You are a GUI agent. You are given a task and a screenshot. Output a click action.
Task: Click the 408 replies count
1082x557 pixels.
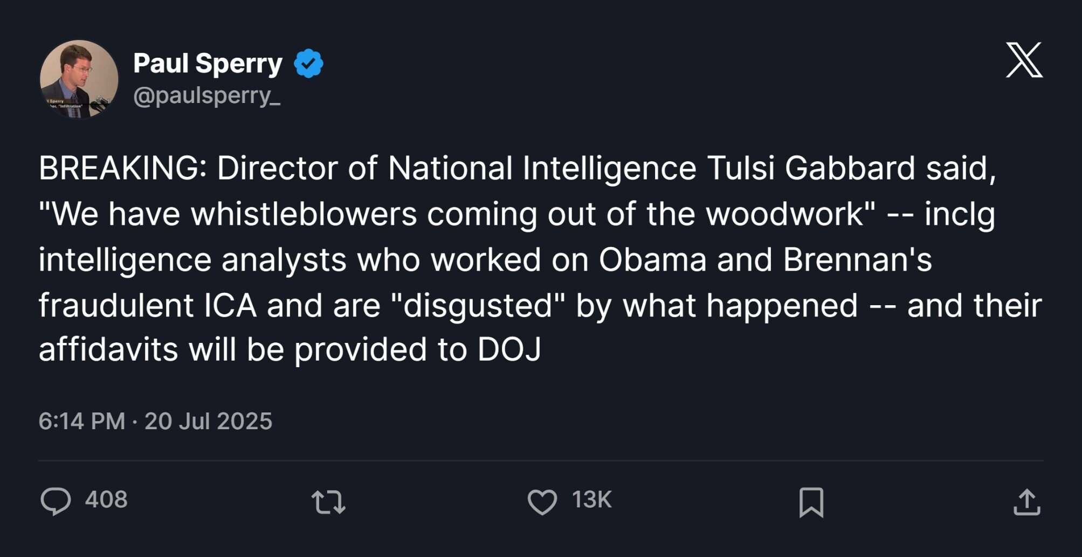click(x=106, y=500)
